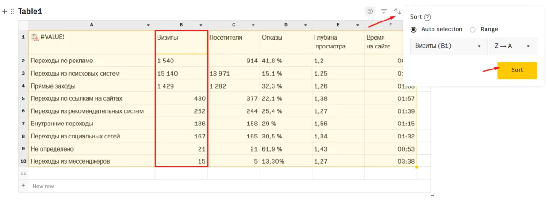The height and width of the screenshot is (207, 548).
Task: Click the circled X clear icon
Action: 370,11
